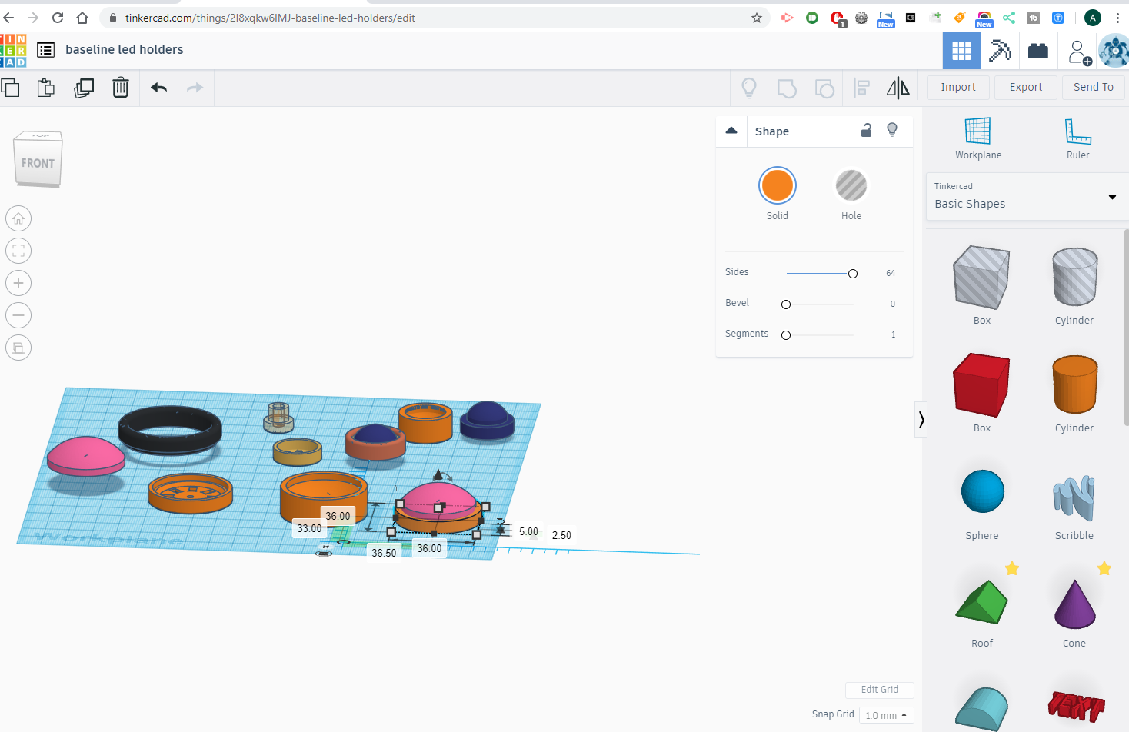This screenshot has width=1129, height=732.
Task: Zoom in with the plus button
Action: point(18,283)
